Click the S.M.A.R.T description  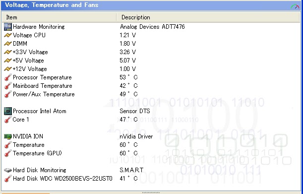[131, 170]
